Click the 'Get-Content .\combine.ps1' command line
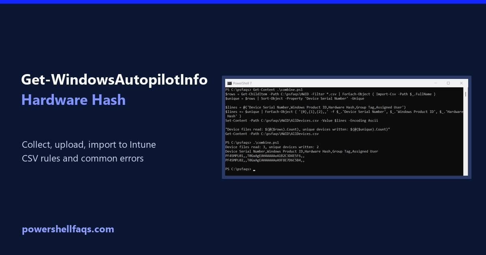Screen dimensions: 486x255 tap(264, 89)
